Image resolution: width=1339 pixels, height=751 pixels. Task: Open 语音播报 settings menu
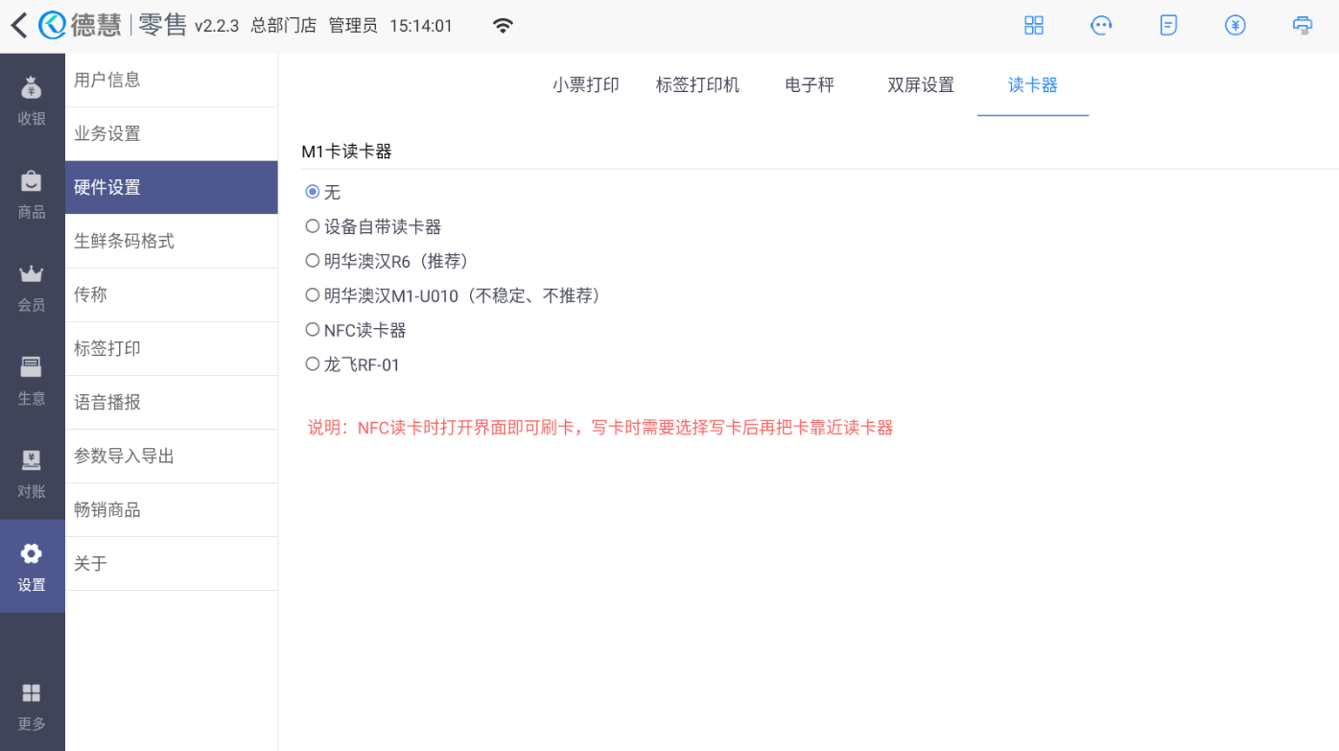click(172, 402)
